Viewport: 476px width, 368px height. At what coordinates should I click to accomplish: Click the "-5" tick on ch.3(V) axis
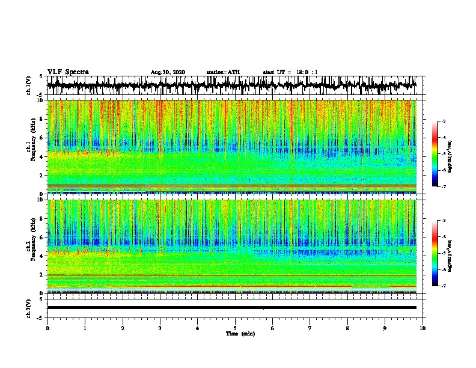pyautogui.click(x=41, y=318)
